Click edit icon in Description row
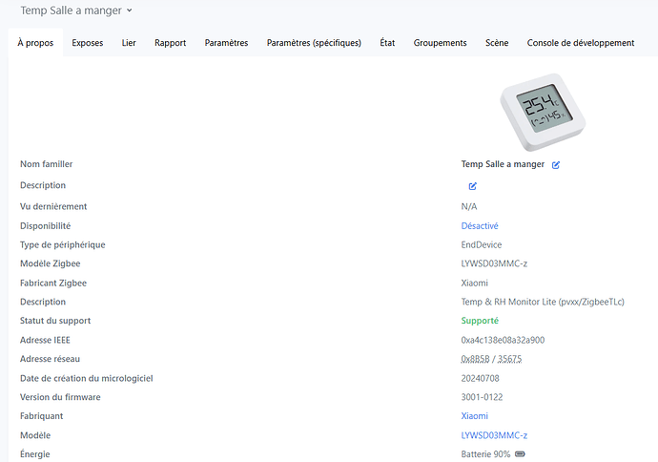Image resolution: width=658 pixels, height=462 pixels. click(472, 186)
